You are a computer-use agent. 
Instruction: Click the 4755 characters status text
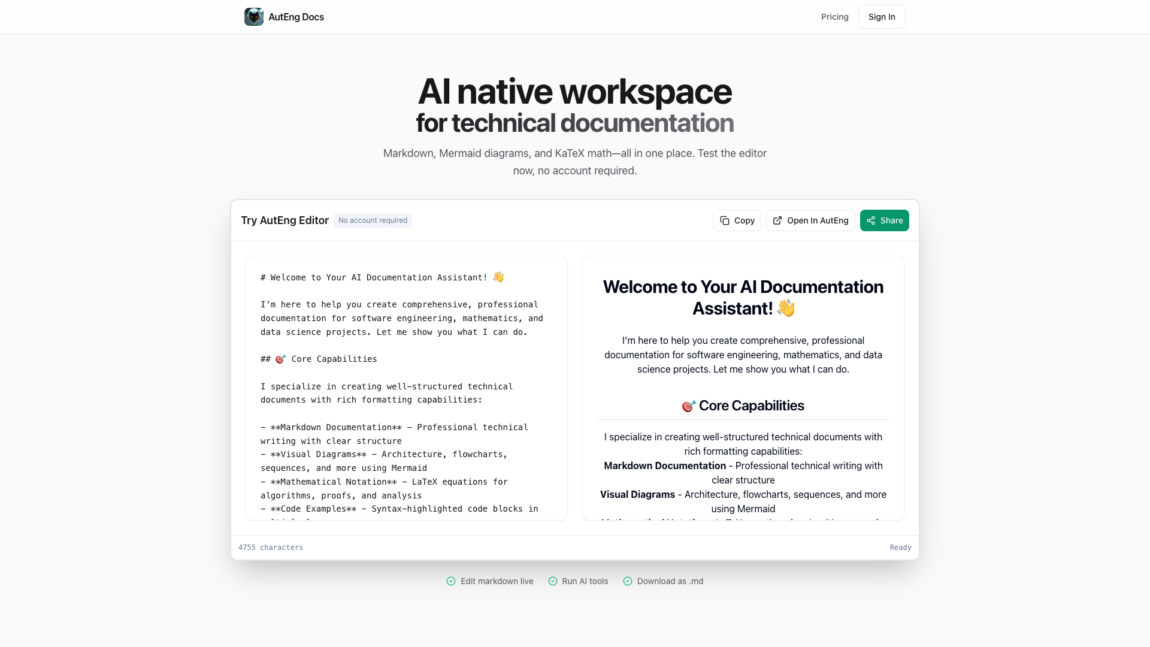coord(271,548)
